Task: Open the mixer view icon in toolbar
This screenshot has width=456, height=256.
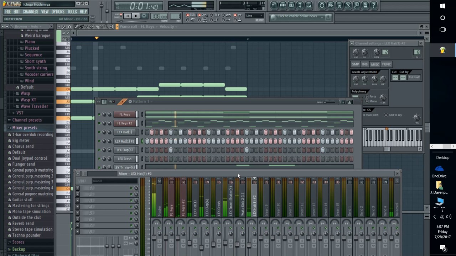Action: click(x=309, y=5)
